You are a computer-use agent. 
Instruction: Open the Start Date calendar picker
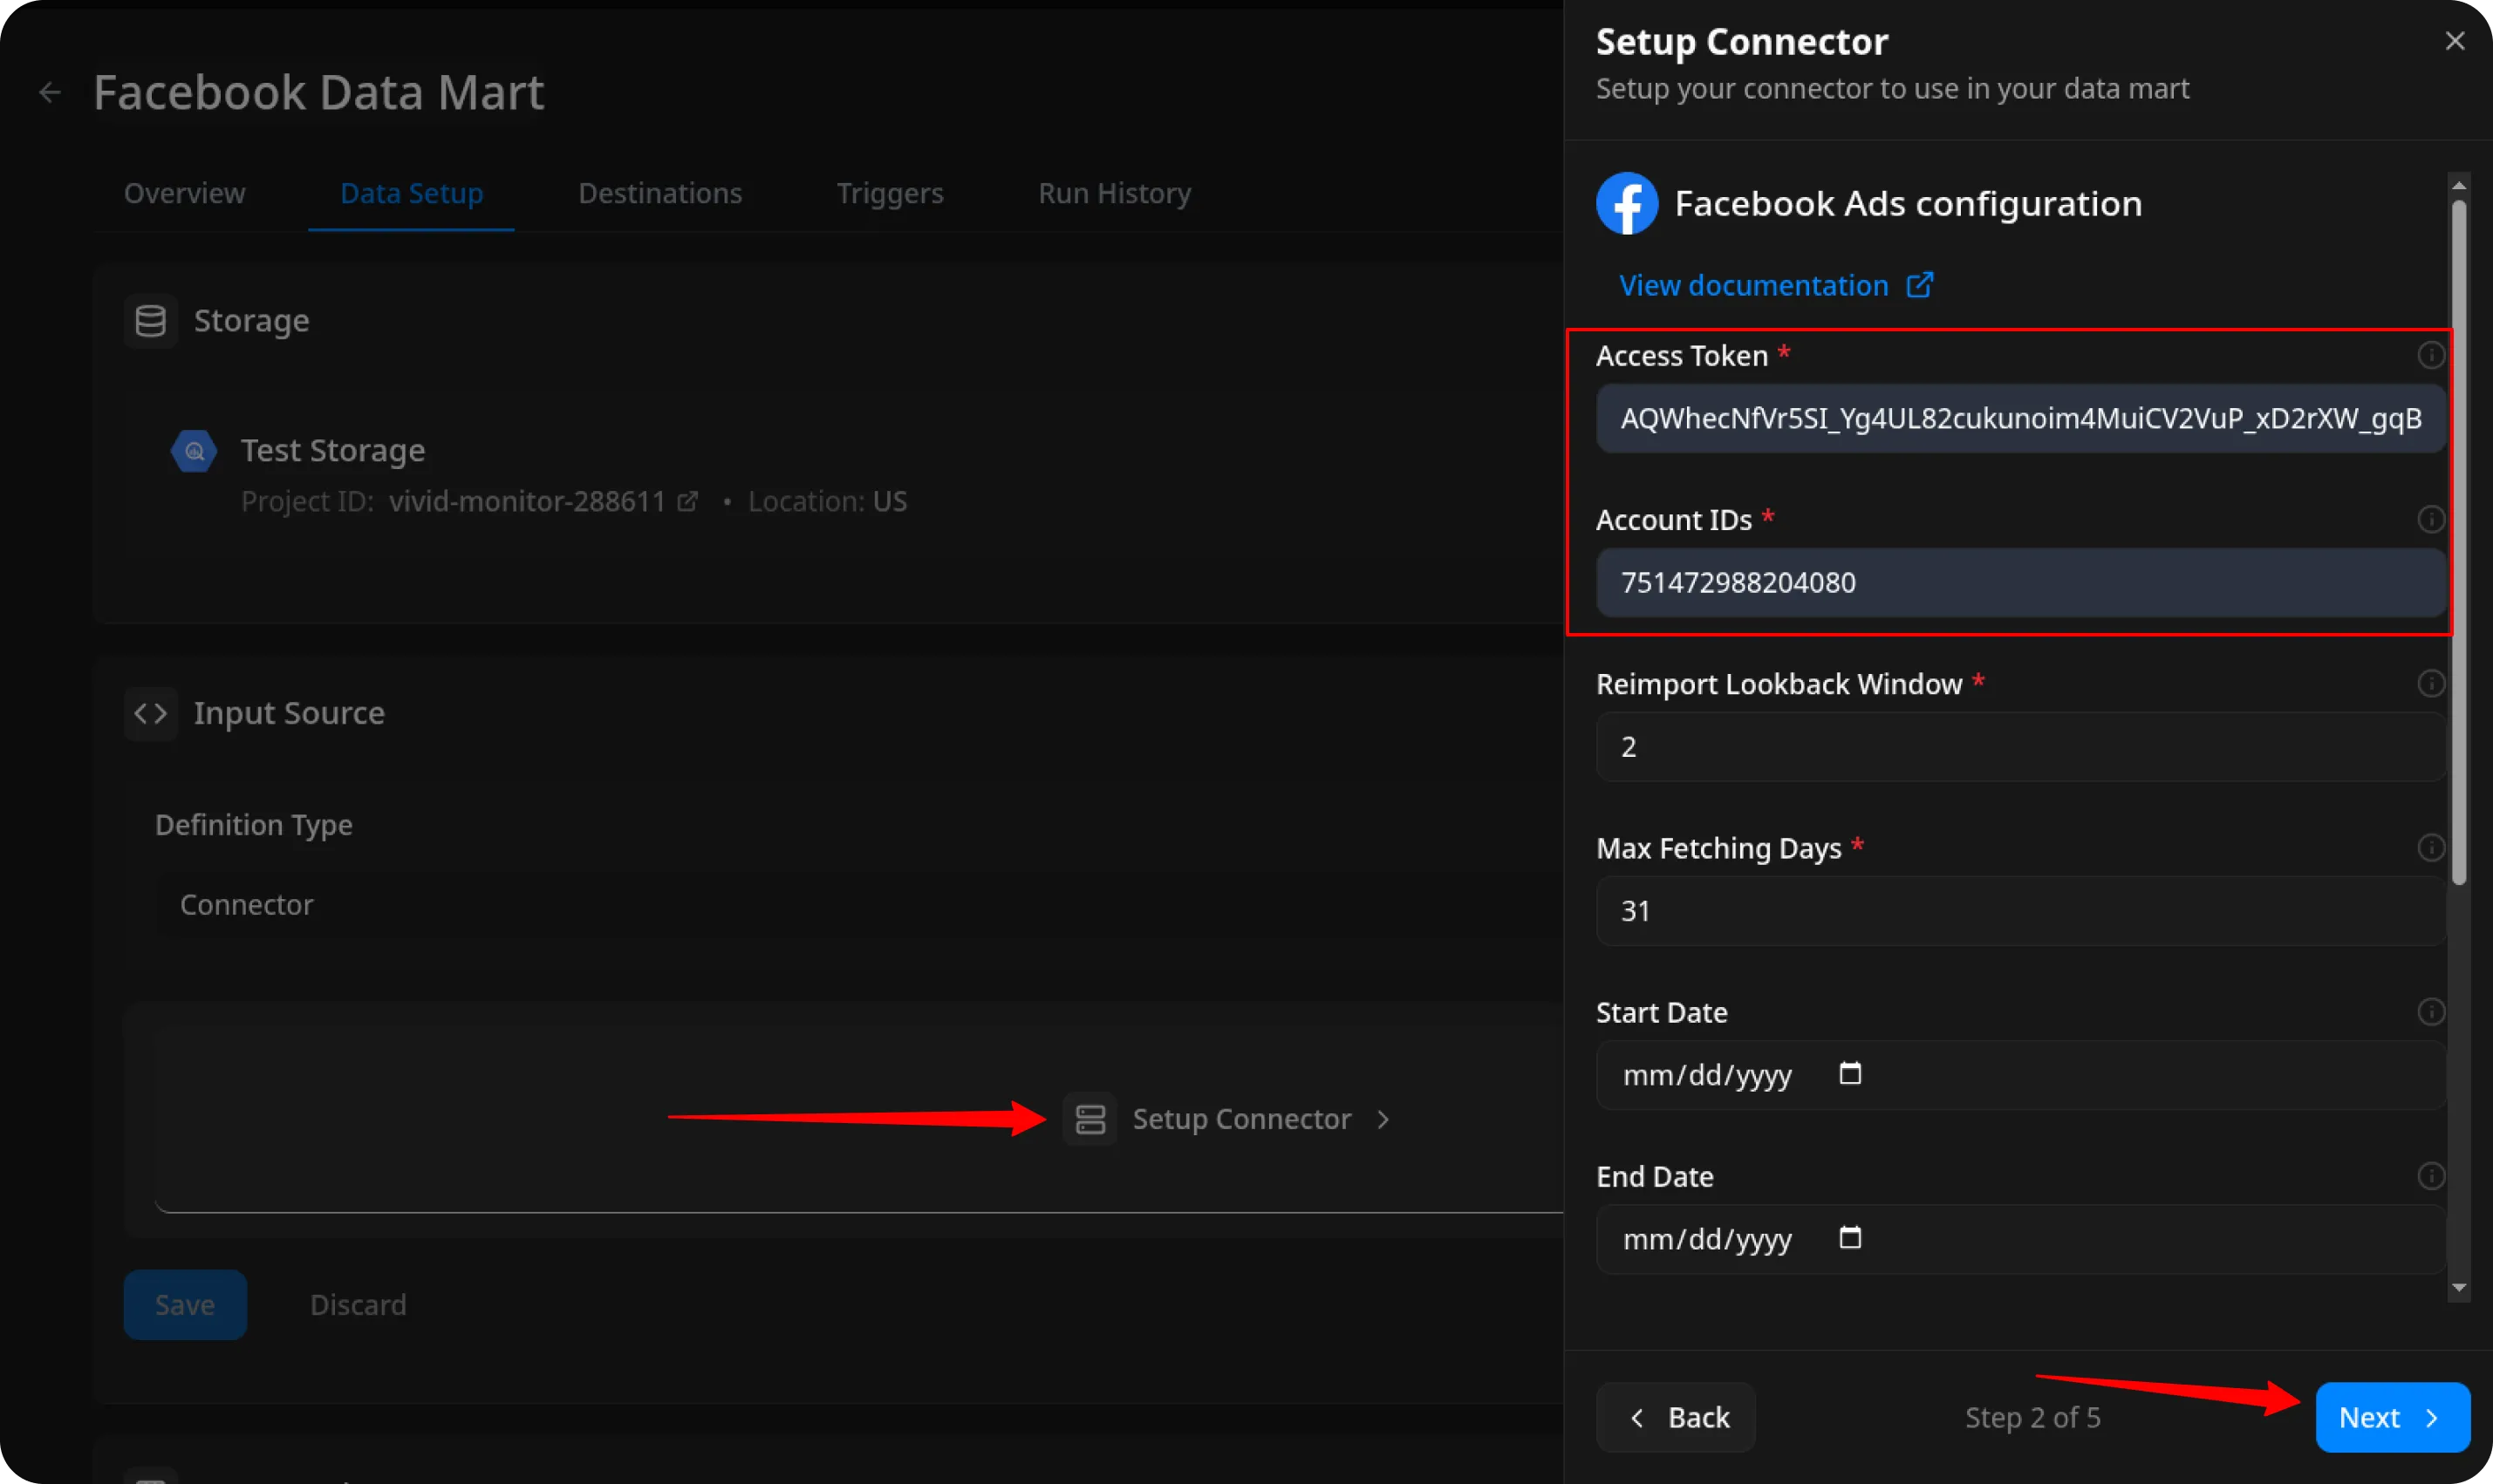(x=1850, y=1074)
